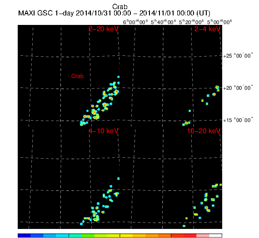This screenshot has width=259, height=238.
Task: Click the red cross marker beside Crab
Action: coord(69,76)
